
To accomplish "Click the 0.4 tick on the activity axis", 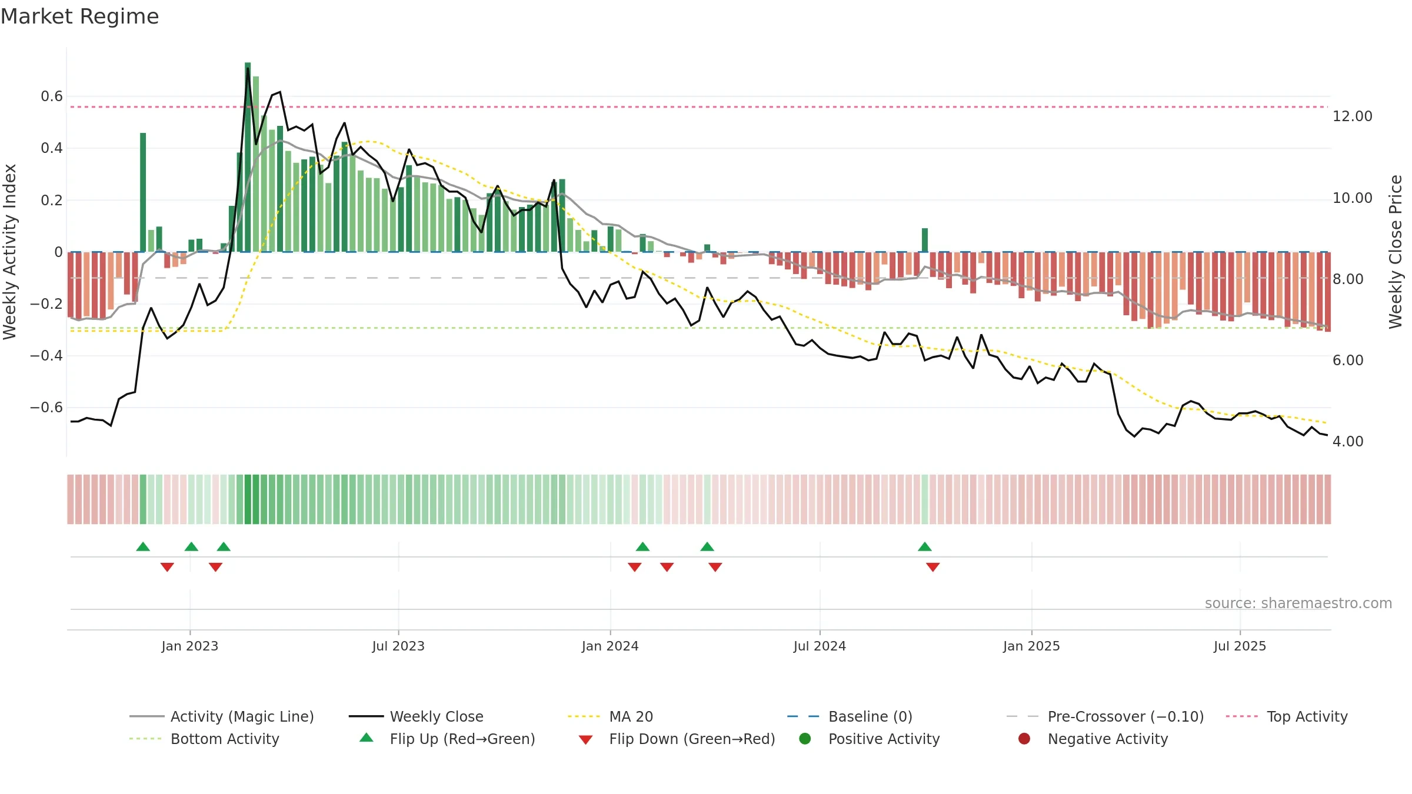I will (52, 148).
